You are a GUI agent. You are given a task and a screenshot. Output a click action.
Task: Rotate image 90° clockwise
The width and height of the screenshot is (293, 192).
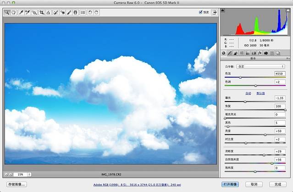[96, 13]
